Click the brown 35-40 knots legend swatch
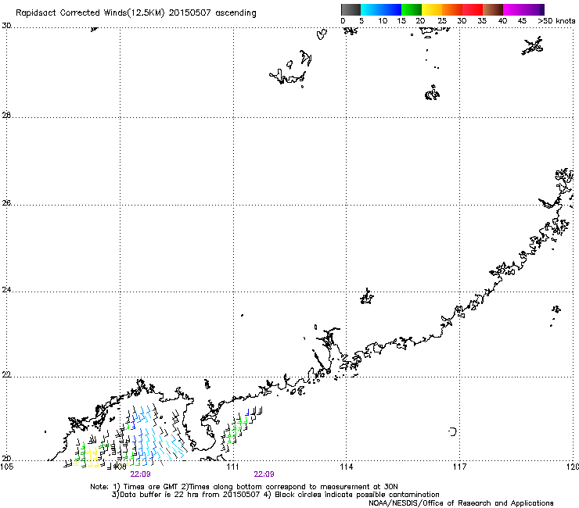The height and width of the screenshot is (508, 579). point(493,9)
